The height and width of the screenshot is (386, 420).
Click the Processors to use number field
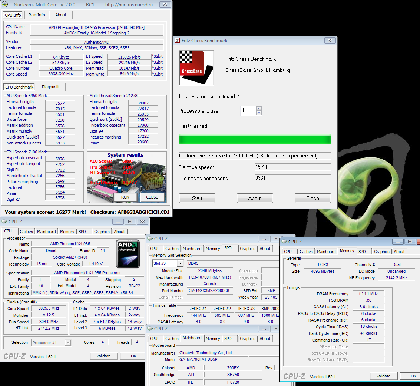[248, 111]
